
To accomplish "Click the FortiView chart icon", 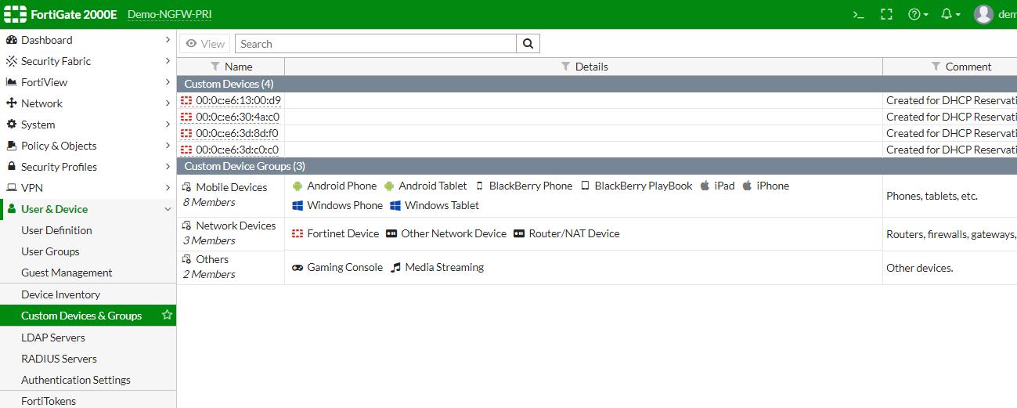I will tap(12, 82).
